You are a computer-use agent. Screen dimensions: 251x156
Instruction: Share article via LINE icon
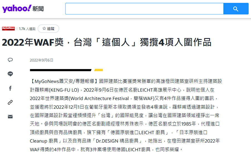click(x=10, y=74)
